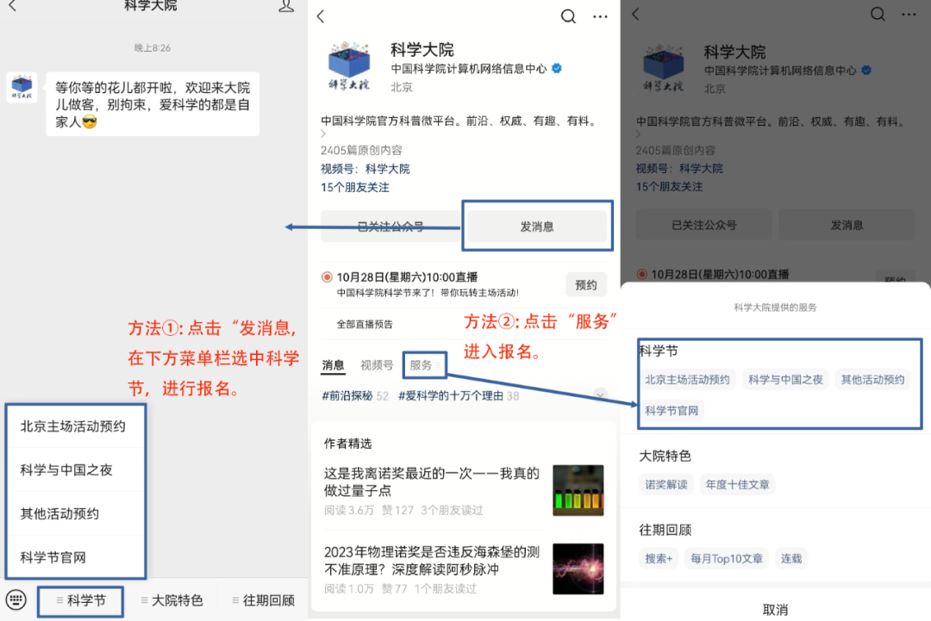The height and width of the screenshot is (621, 931).
Task: Expand the account description chevron on undimmed profile page
Action: click(x=323, y=134)
